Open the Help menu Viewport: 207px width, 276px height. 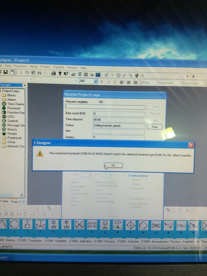[x=84, y=68]
